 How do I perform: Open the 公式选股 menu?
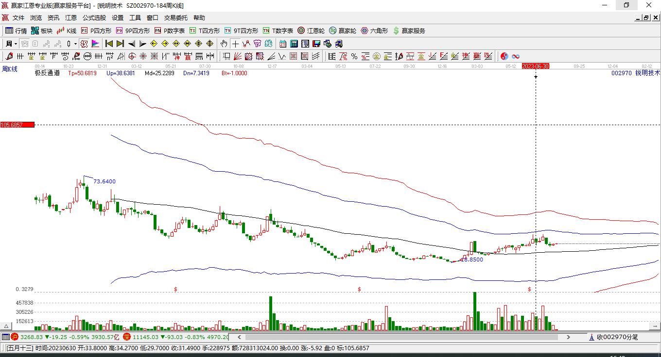click(x=94, y=18)
